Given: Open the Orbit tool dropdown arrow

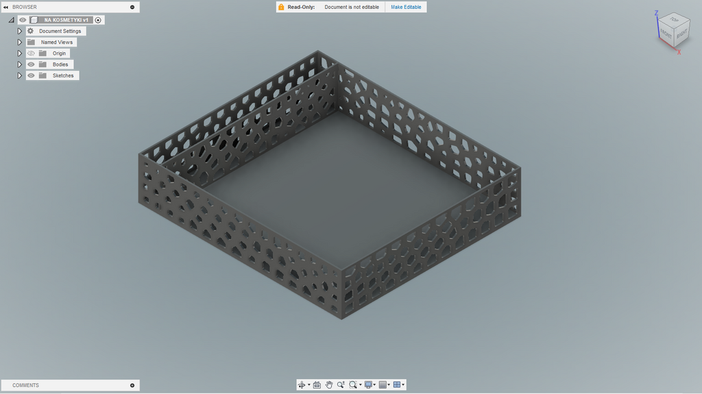Looking at the screenshot, I should (x=309, y=384).
